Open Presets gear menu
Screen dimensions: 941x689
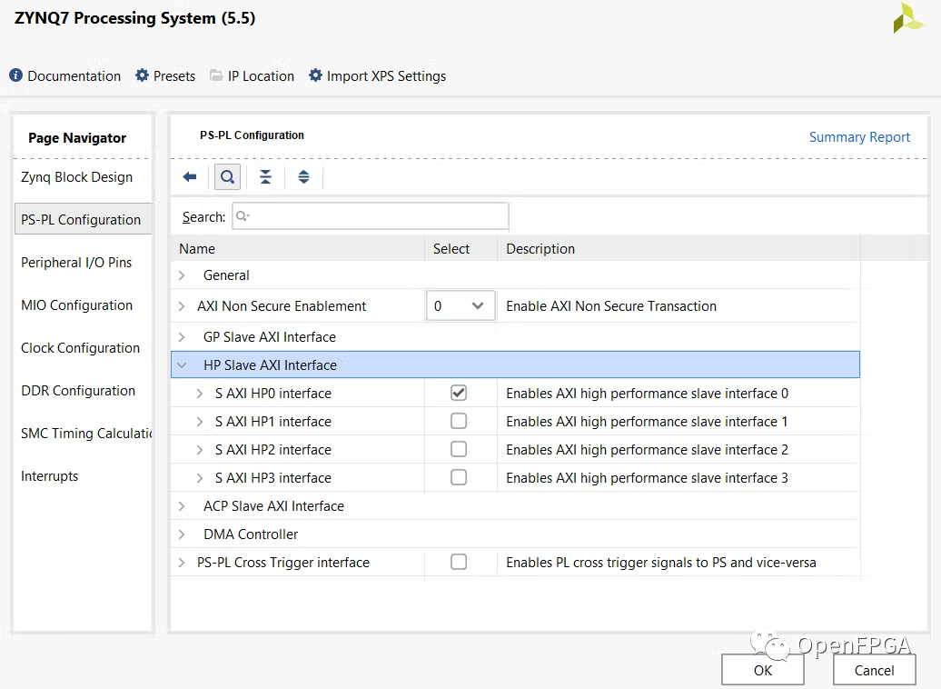click(142, 75)
